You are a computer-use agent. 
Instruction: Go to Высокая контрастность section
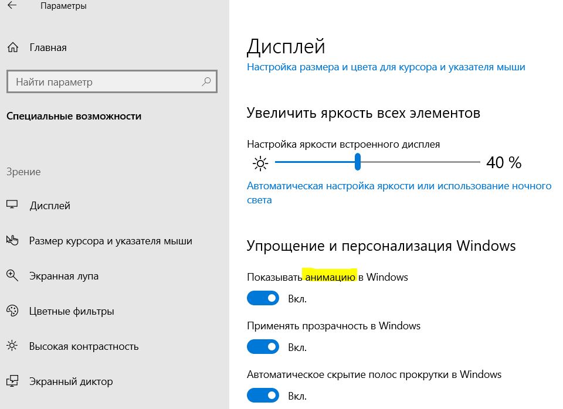[84, 346]
